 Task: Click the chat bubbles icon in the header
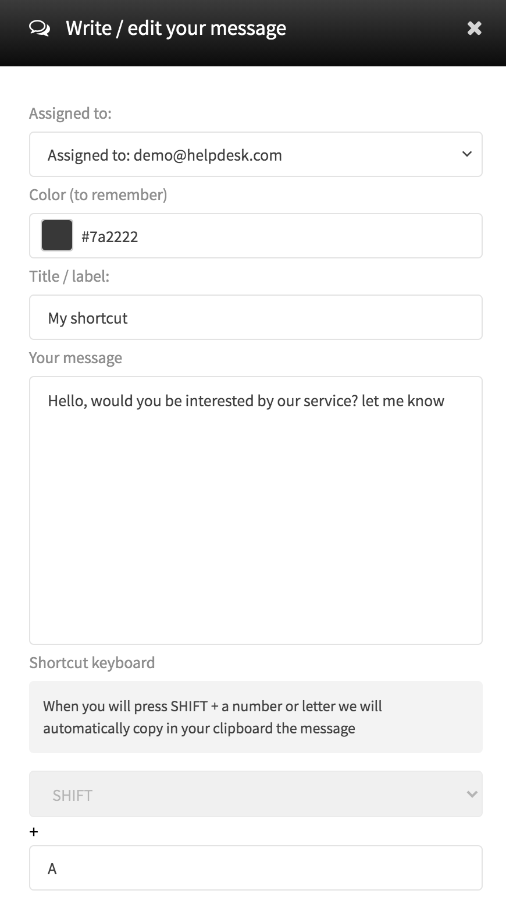coord(39,27)
